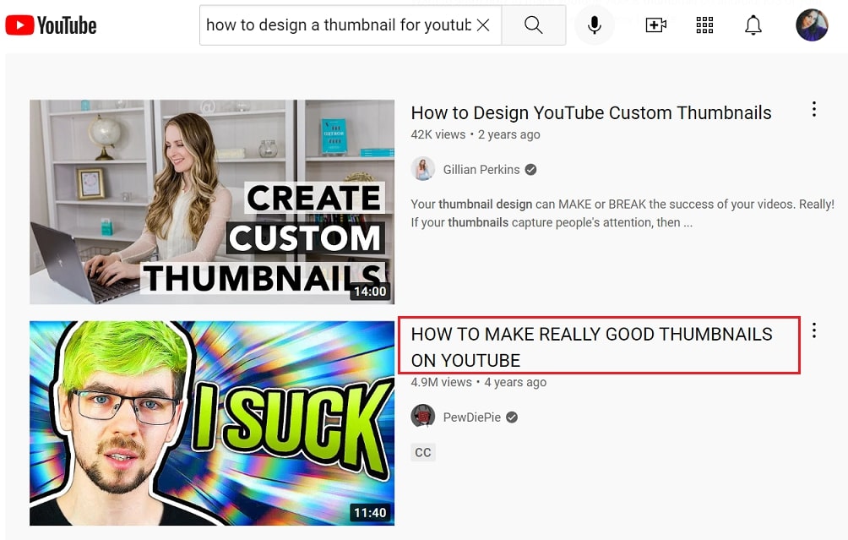Open the account profile avatar
The width and height of the screenshot is (848, 540).
812,25
